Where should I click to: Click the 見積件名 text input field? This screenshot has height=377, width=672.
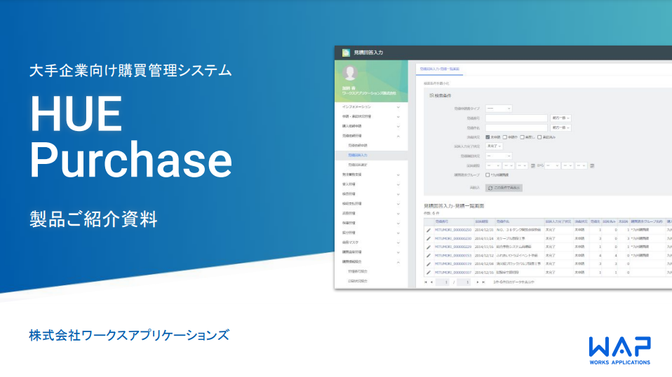pyautogui.click(x=516, y=128)
